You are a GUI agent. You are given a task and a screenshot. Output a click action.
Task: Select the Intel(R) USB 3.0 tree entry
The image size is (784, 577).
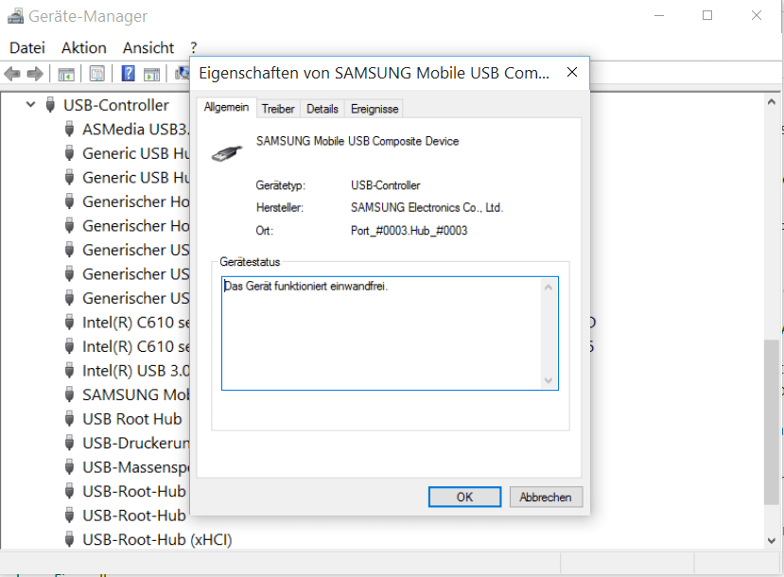point(136,371)
